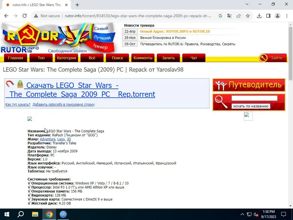Click the 3D genre link

[x=69, y=139]
